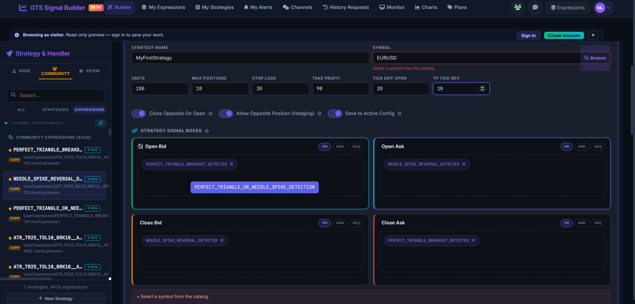This screenshot has width=635, height=304.
Task: Add PERFECT_TRIANGLE_BREAKO expression to Mine
Action: (92, 150)
